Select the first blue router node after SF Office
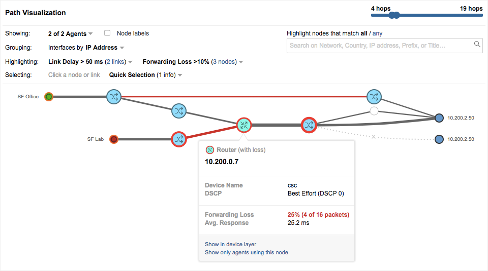488x271 pixels. (113, 96)
